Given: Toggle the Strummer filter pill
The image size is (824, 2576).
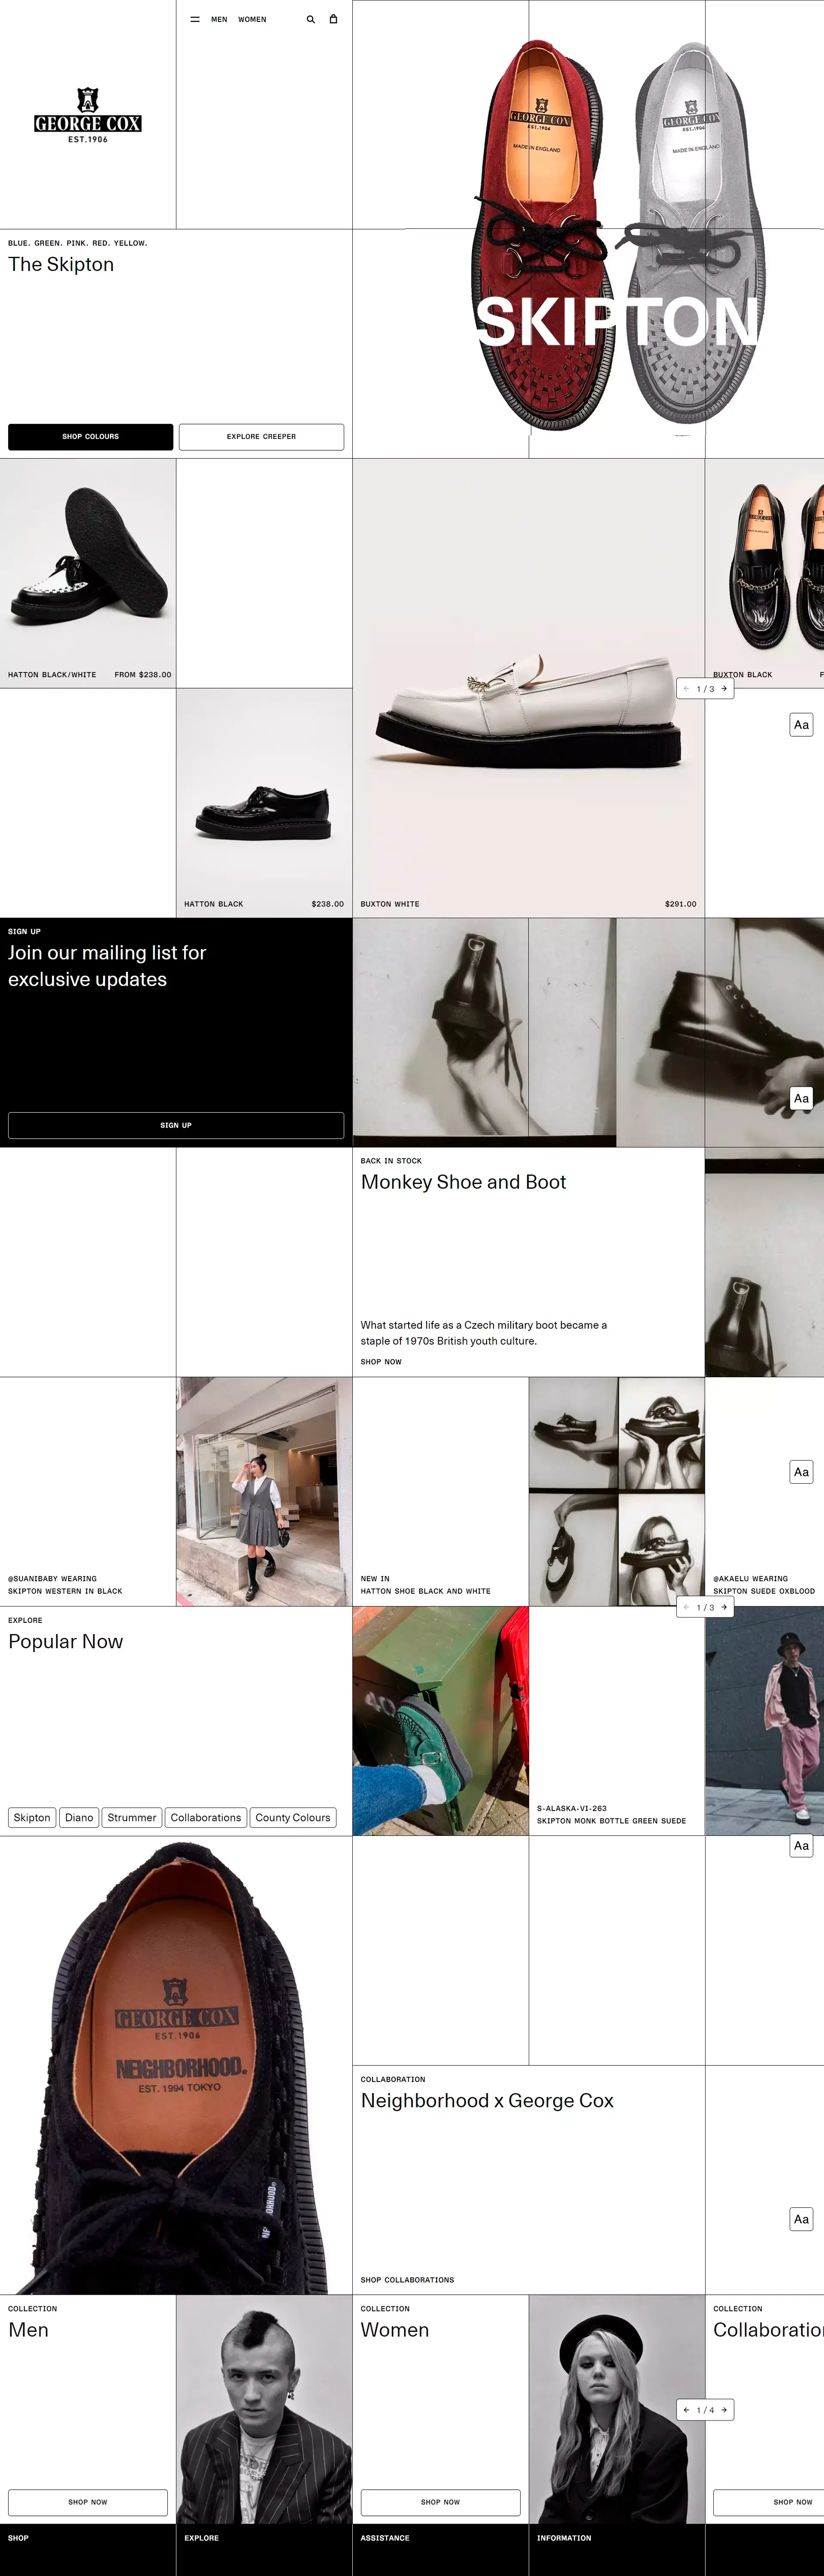Looking at the screenshot, I should (131, 1817).
